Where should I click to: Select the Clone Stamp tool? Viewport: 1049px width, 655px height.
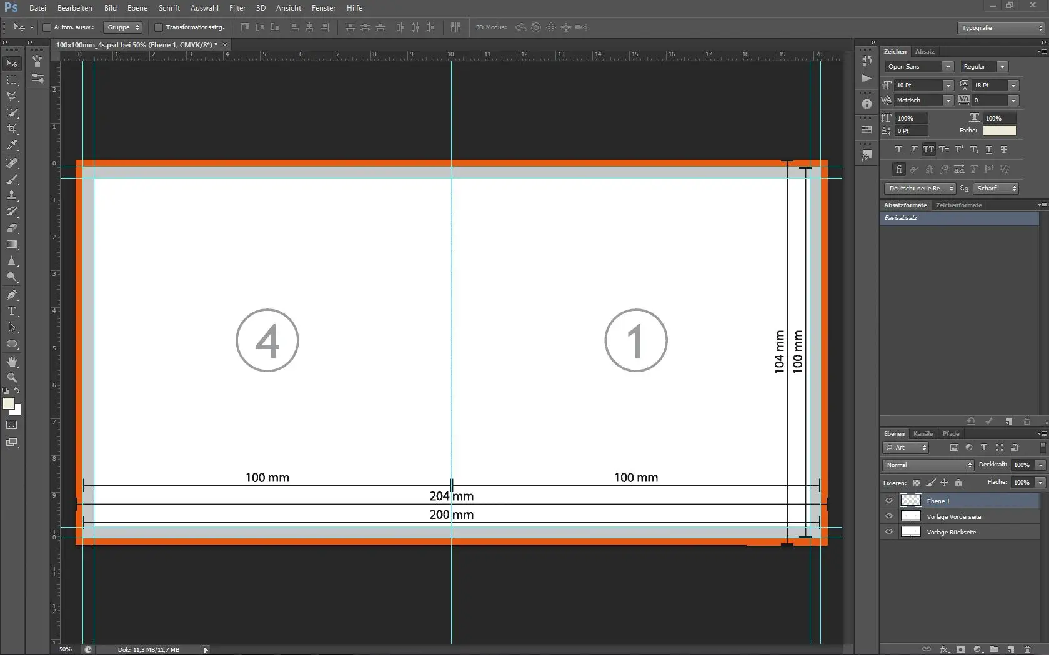12,196
